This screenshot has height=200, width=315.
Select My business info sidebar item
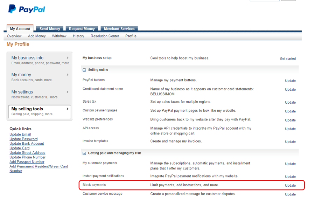(40, 60)
